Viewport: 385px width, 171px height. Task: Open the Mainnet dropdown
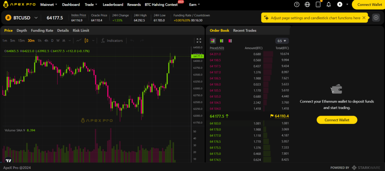click(x=49, y=4)
